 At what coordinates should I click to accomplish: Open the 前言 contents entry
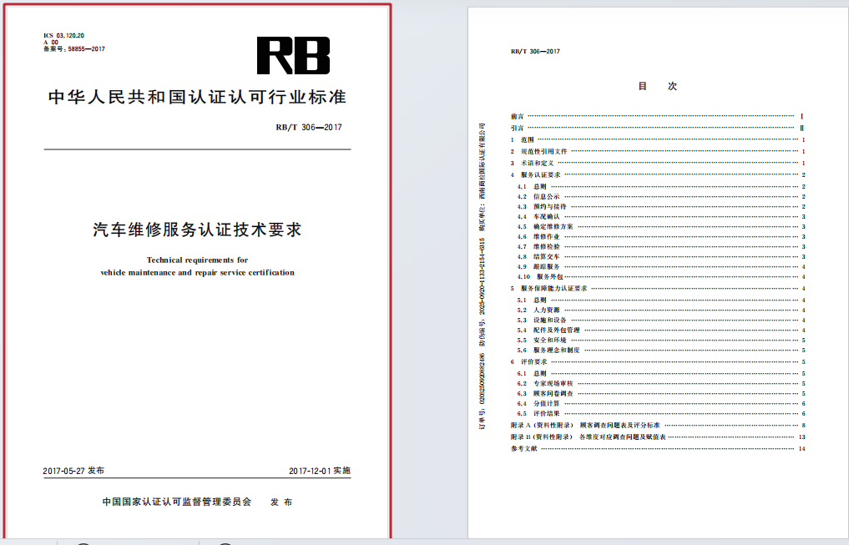[657, 116]
